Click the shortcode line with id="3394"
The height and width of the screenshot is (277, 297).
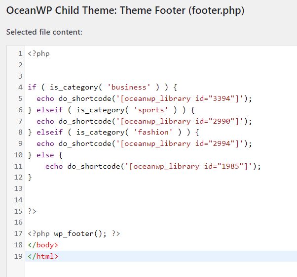point(144,99)
